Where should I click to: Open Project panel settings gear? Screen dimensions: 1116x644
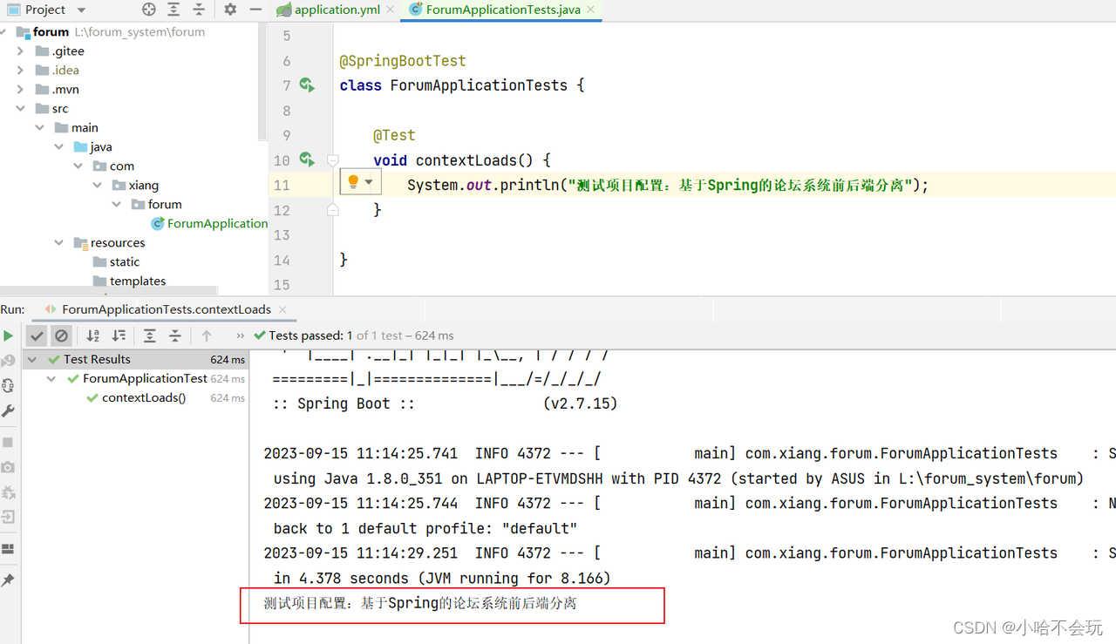(x=230, y=10)
